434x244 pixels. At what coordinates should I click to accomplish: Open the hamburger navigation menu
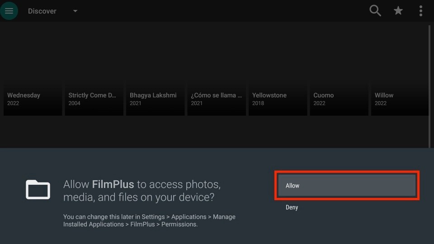(x=9, y=11)
